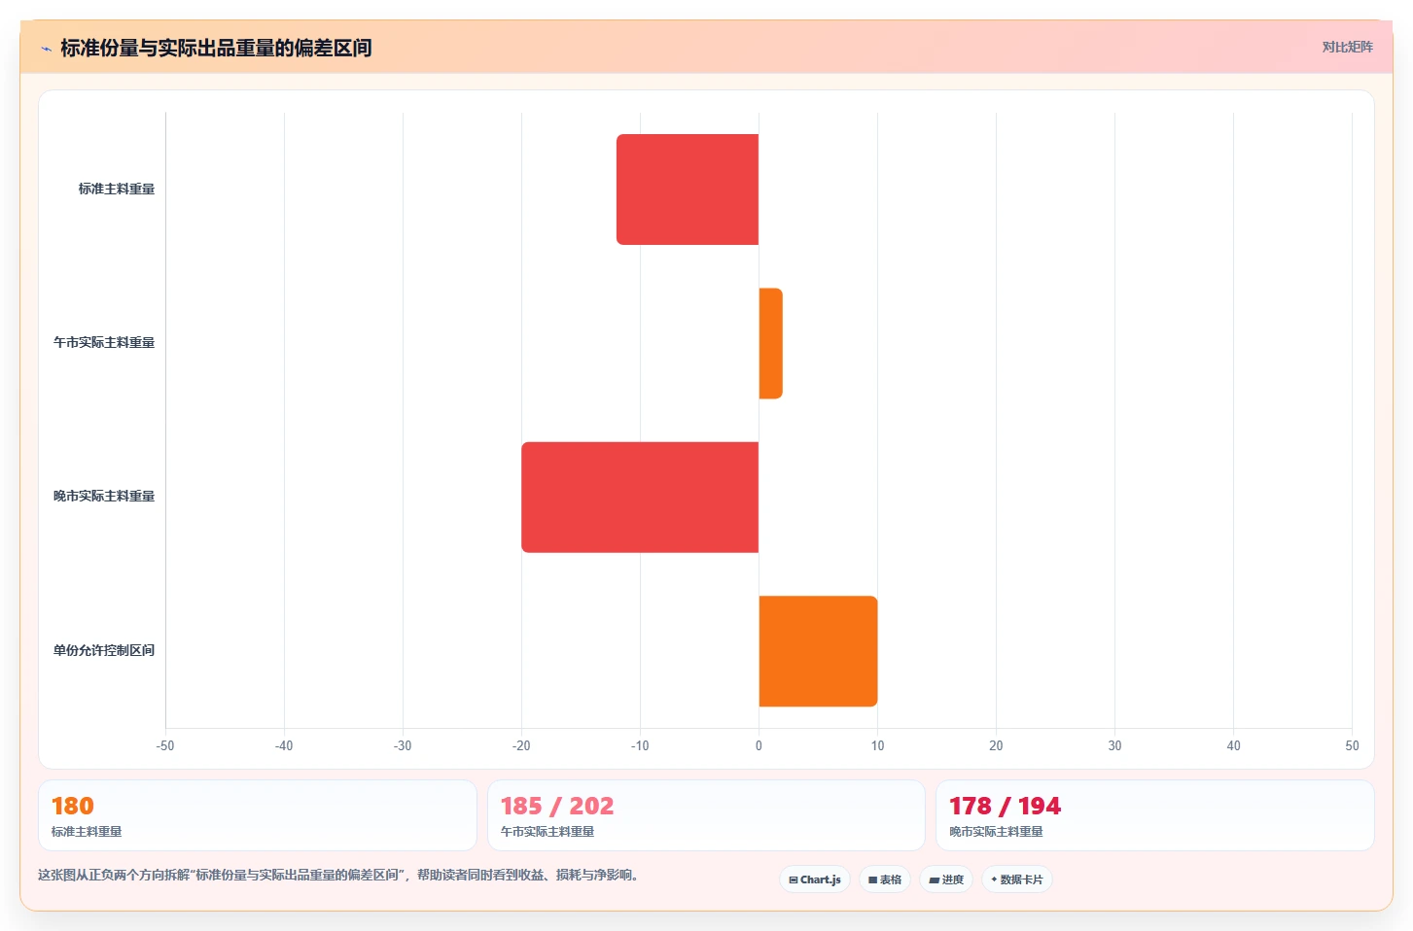The image size is (1413, 931).
Task: Select the 表格 chip
Action: coord(885,879)
